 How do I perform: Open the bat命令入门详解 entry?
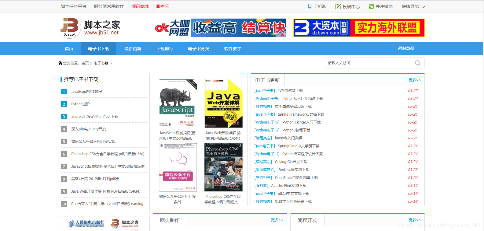[288, 138]
